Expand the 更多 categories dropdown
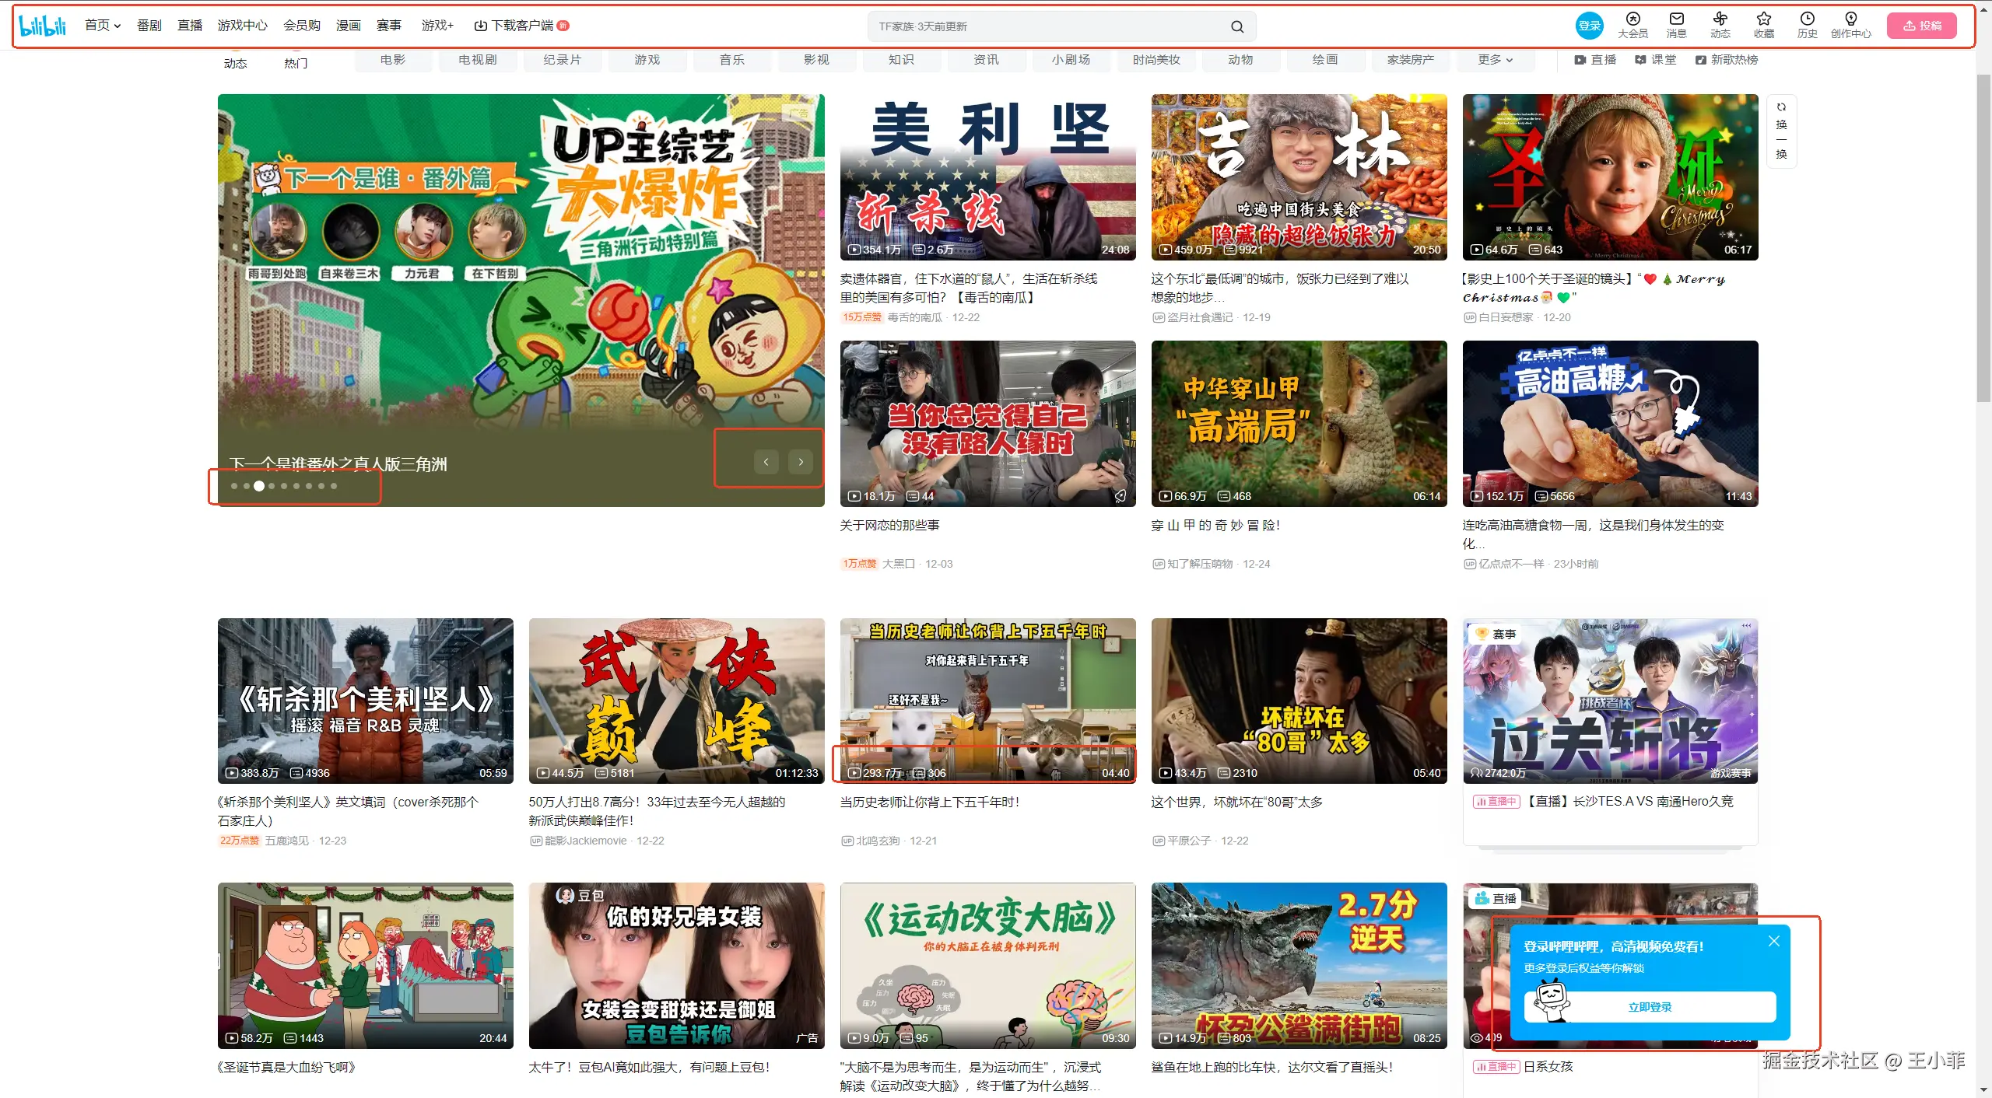The width and height of the screenshot is (1992, 1098). point(1495,60)
